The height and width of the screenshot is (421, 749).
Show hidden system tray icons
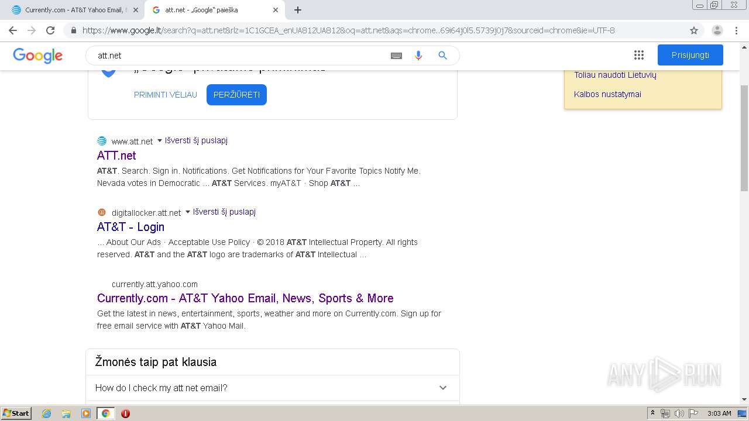click(653, 413)
